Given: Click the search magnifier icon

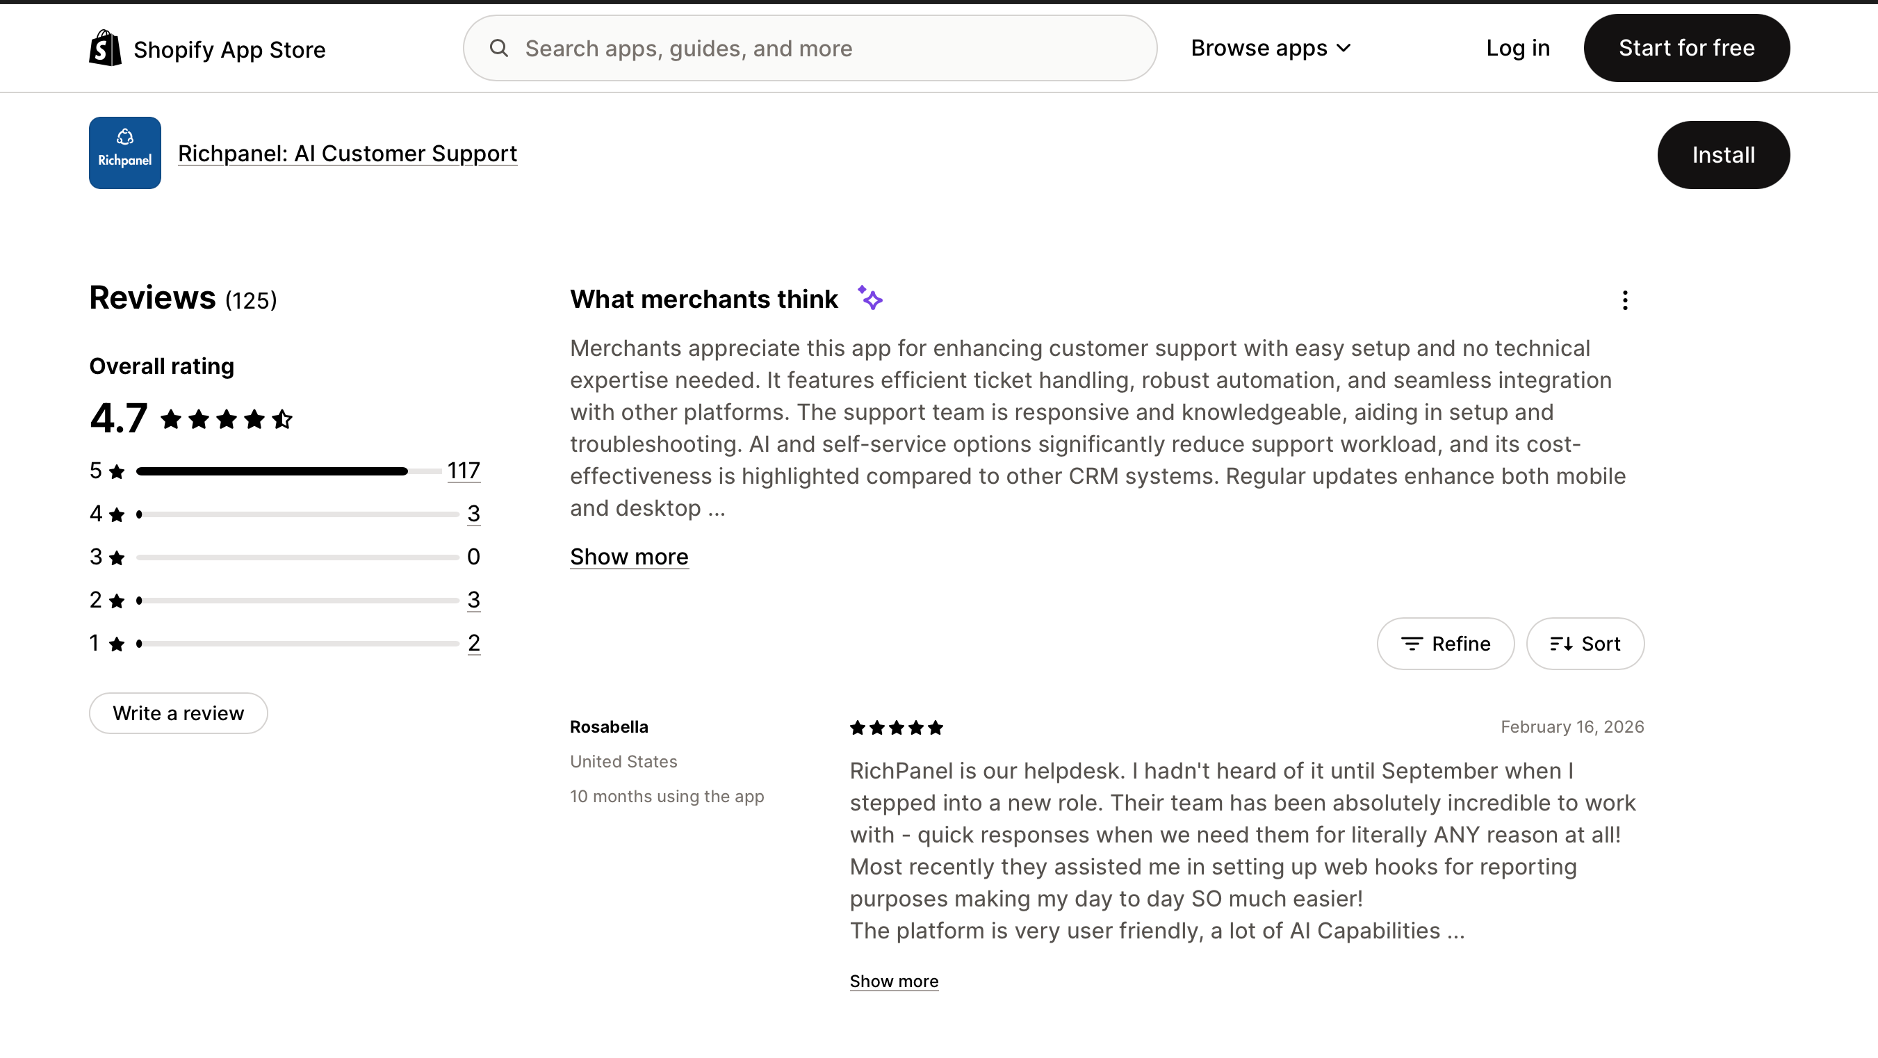Looking at the screenshot, I should [x=498, y=48].
